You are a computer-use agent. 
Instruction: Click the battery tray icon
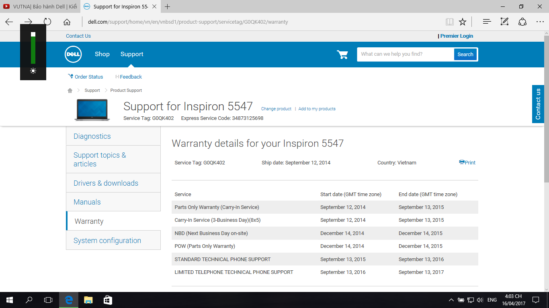[461, 300]
